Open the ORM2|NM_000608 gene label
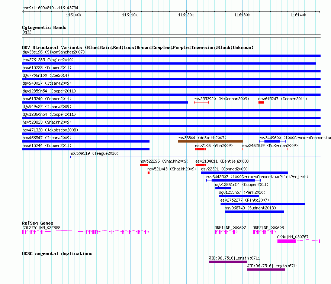The width and height of the screenshot is (331, 284). point(268,228)
